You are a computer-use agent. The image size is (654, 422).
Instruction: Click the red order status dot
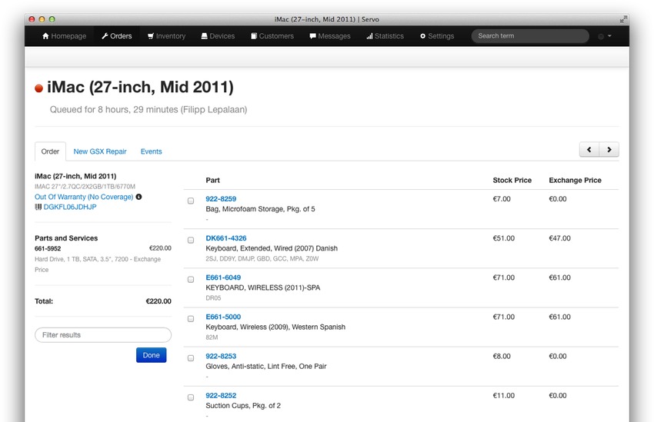pos(38,88)
